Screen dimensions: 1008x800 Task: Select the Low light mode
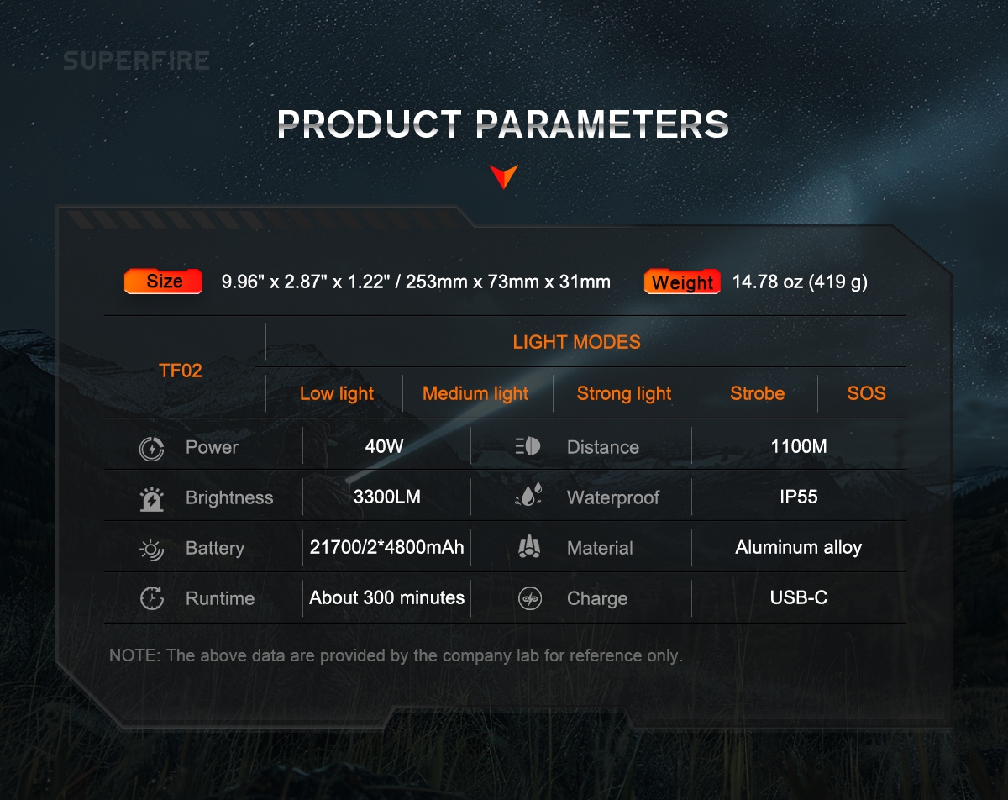pos(337,393)
